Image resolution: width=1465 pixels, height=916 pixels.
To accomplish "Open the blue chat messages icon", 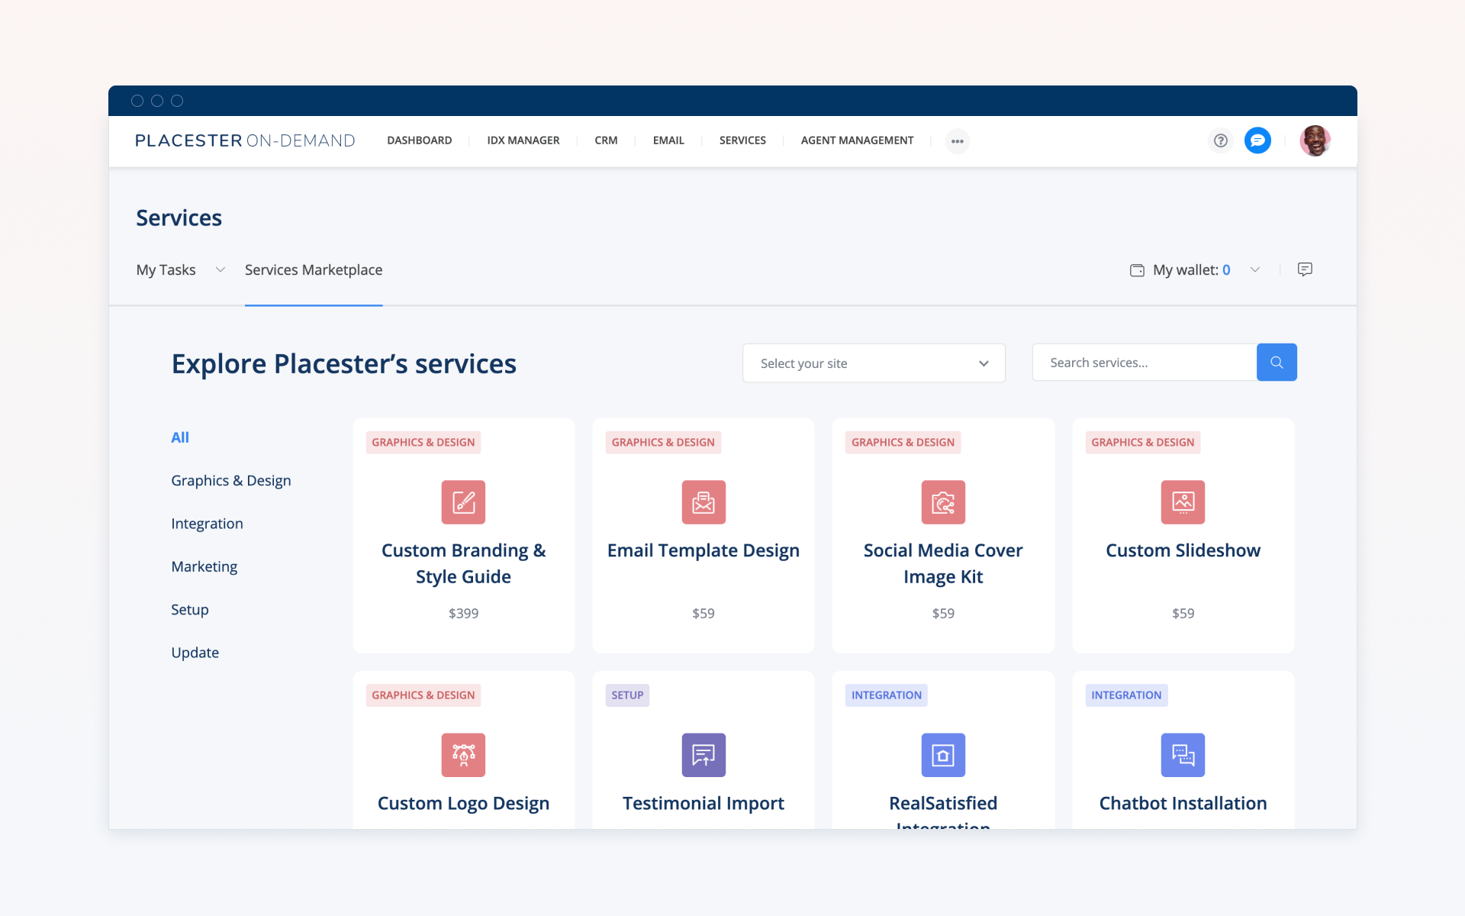I will point(1257,140).
